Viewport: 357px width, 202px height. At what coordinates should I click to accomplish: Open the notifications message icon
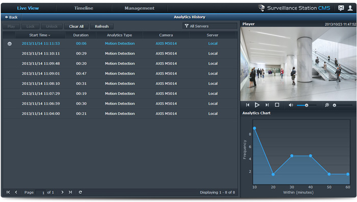tap(341, 8)
